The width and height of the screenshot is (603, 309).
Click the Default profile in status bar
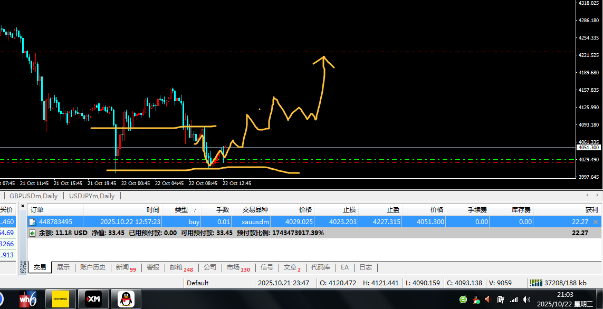[x=198, y=283]
